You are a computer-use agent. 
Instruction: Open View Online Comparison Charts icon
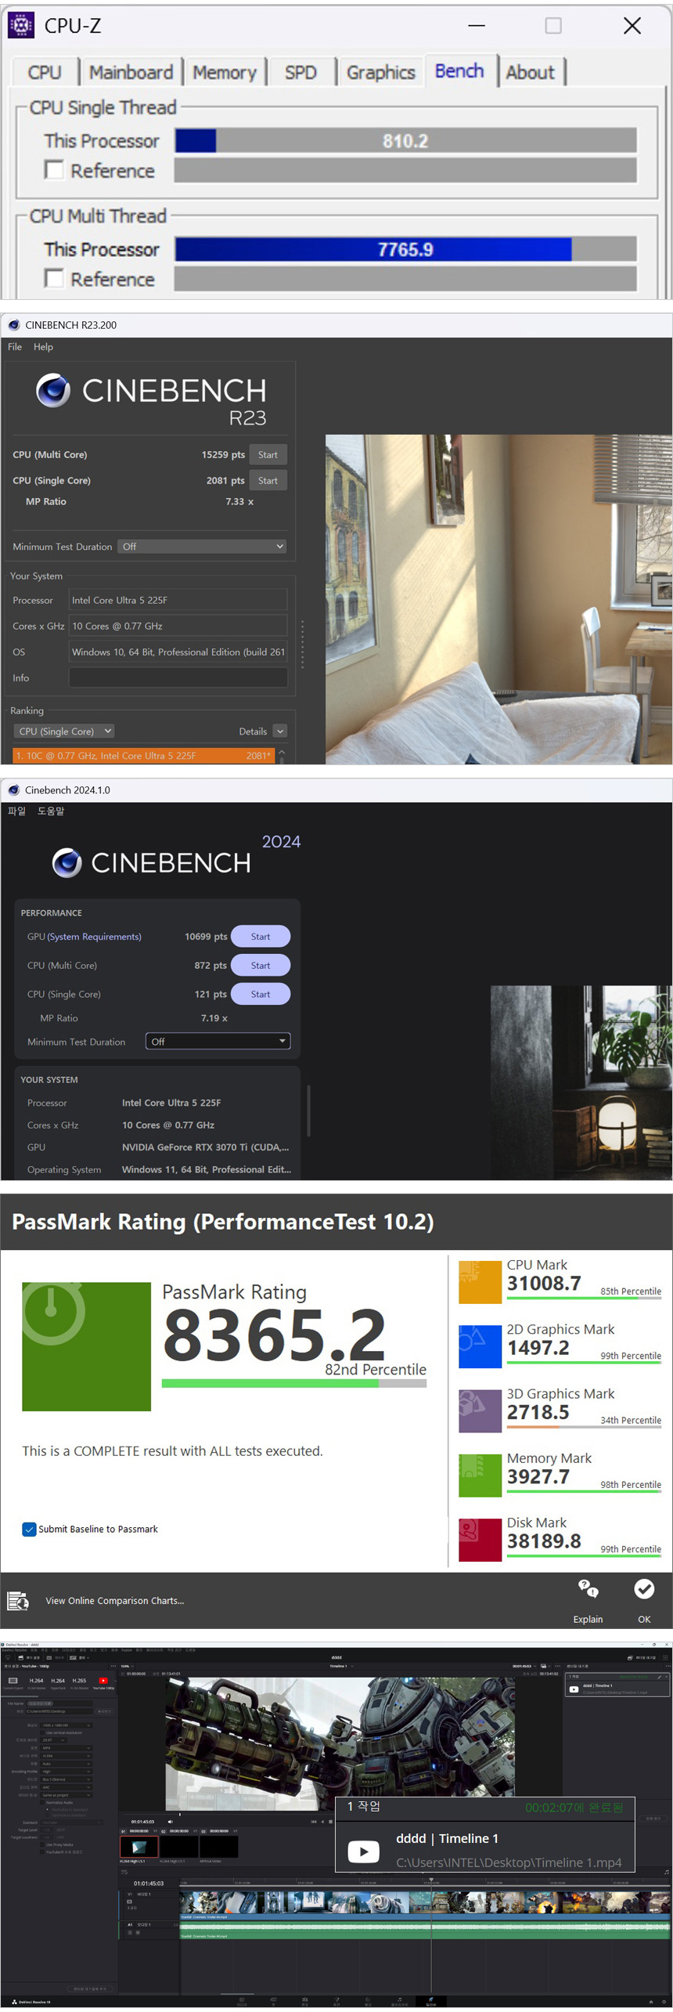pyautogui.click(x=17, y=1601)
